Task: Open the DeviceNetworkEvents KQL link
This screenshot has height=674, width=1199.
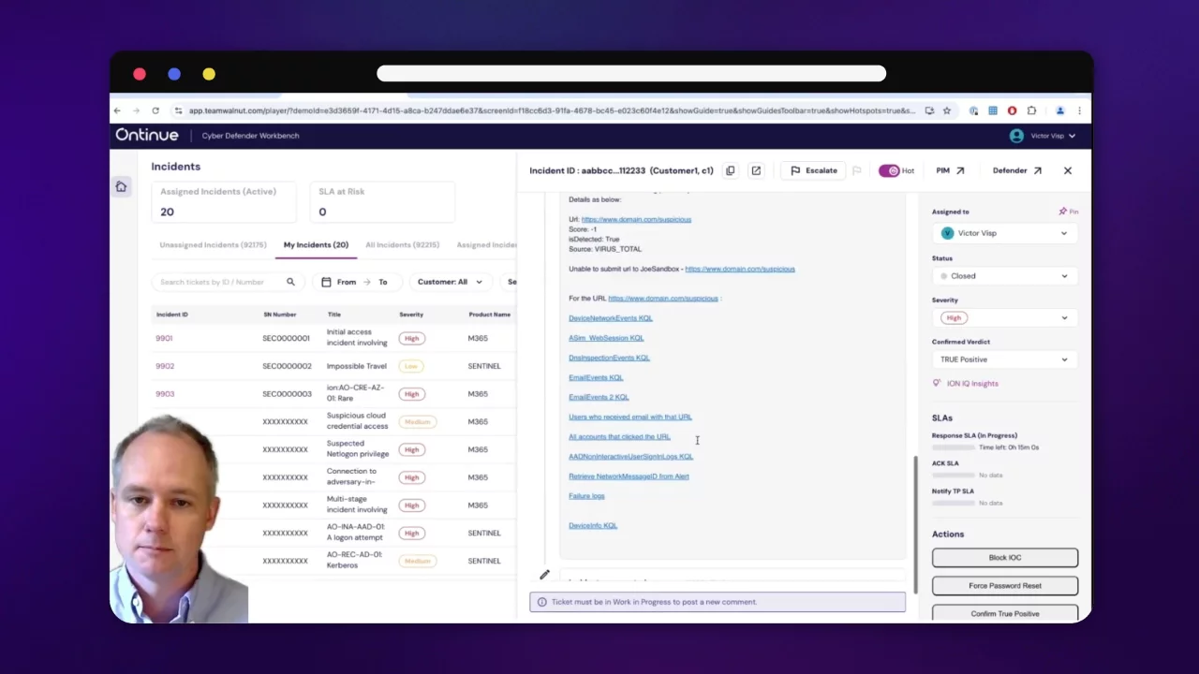Action: (x=610, y=318)
